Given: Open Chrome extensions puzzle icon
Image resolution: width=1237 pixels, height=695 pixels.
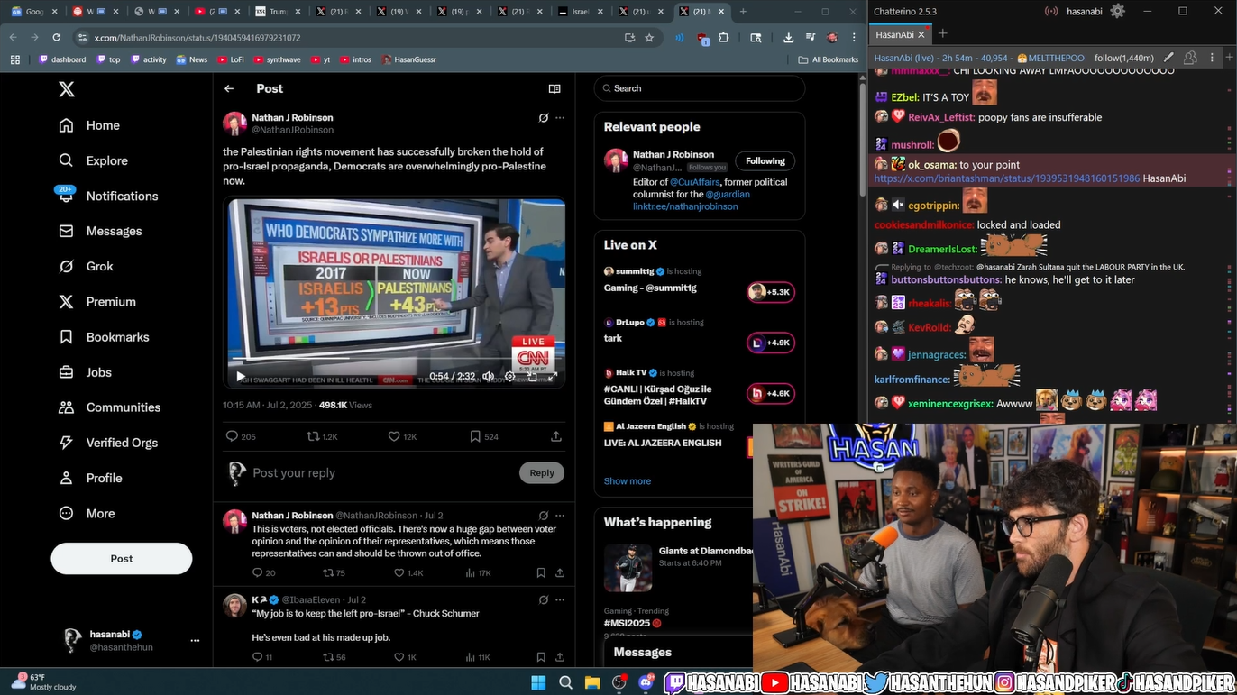Looking at the screenshot, I should click(723, 38).
